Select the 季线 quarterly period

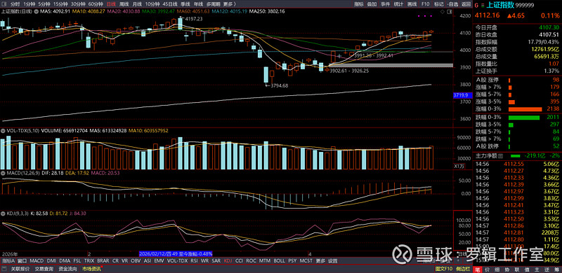point(185,4)
